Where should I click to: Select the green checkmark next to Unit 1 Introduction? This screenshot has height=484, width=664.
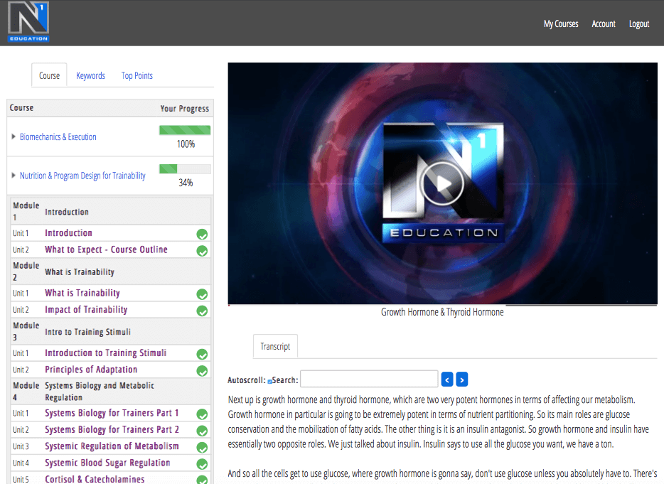point(202,233)
